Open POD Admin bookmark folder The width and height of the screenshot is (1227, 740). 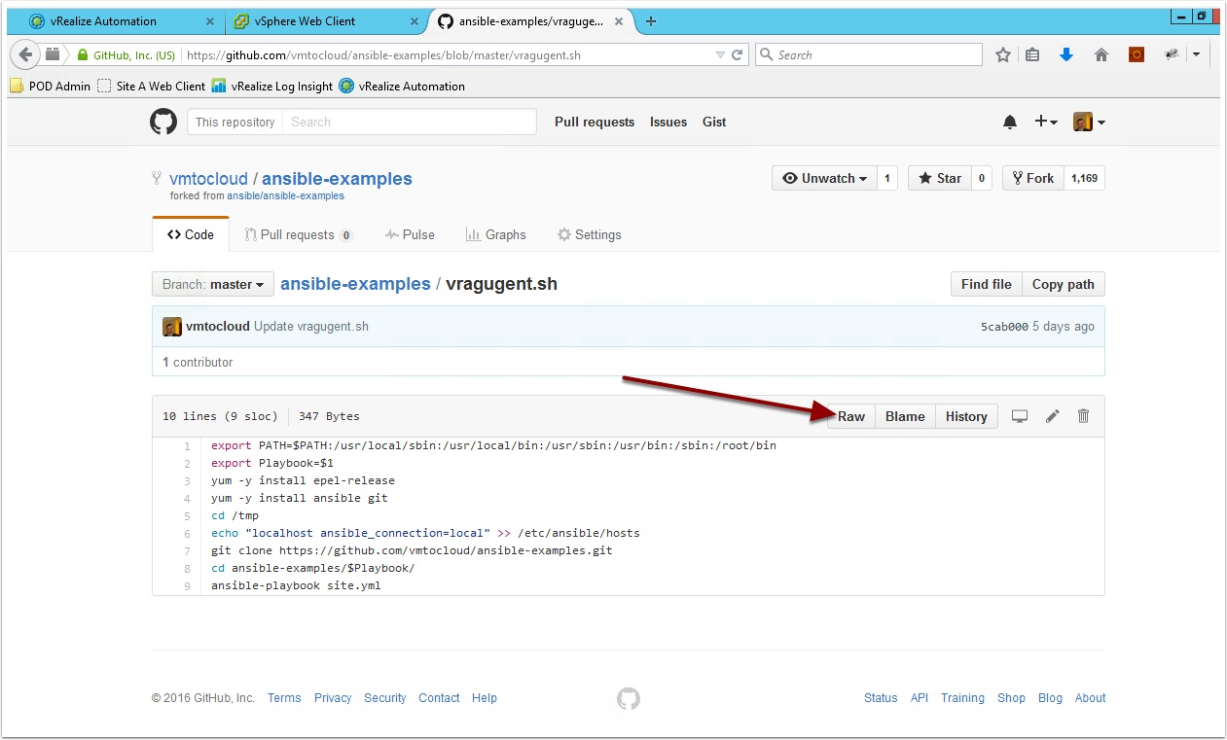(x=50, y=86)
